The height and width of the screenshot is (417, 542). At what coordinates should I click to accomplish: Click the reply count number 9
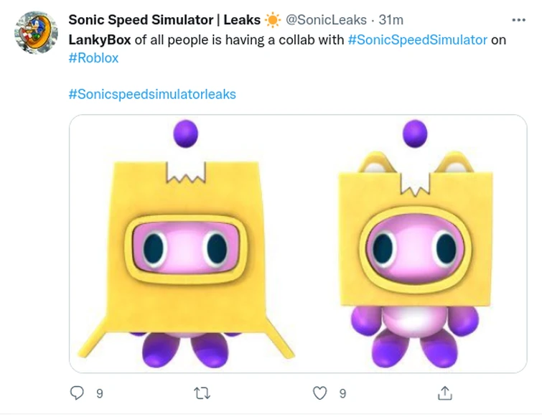coord(99,393)
